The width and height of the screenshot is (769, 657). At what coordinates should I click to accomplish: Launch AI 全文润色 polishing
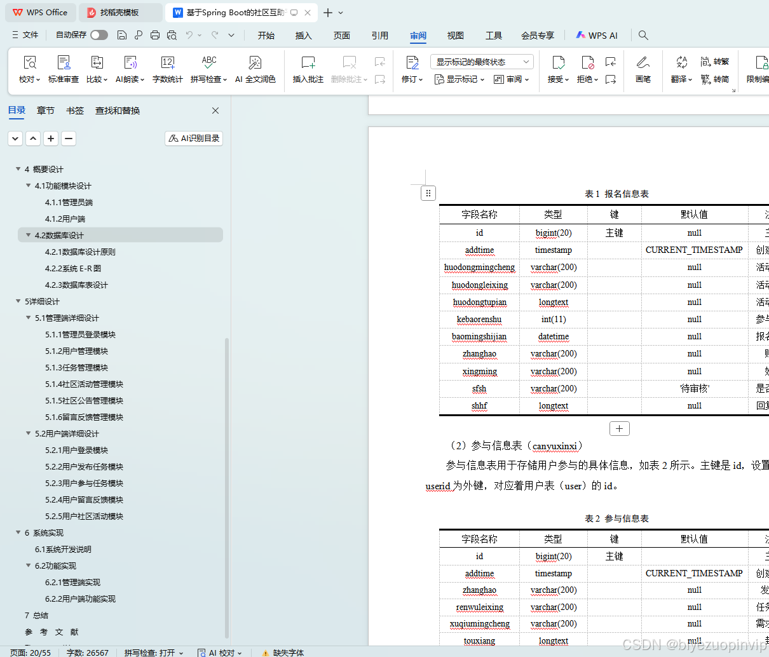pos(255,69)
